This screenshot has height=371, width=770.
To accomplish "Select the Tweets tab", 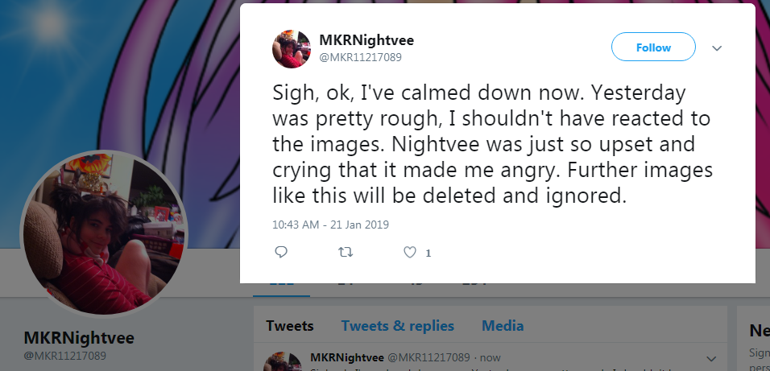I will coord(290,326).
